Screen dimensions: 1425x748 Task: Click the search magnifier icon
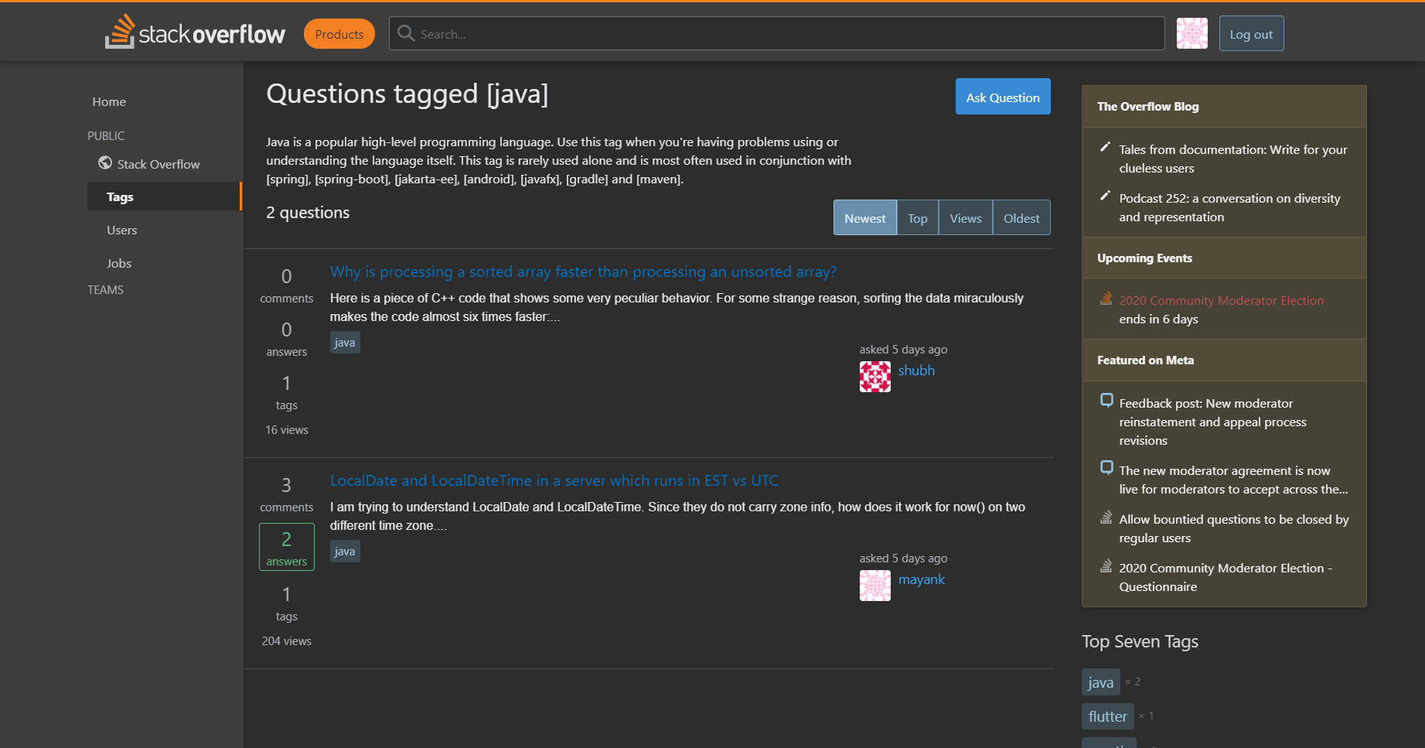(405, 33)
